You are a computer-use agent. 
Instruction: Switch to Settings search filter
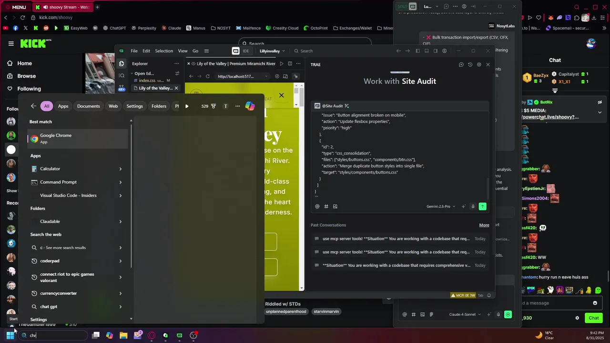(x=134, y=106)
